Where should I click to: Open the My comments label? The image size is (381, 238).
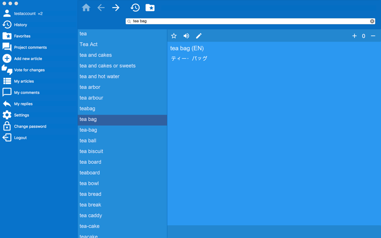pyautogui.click(x=27, y=92)
